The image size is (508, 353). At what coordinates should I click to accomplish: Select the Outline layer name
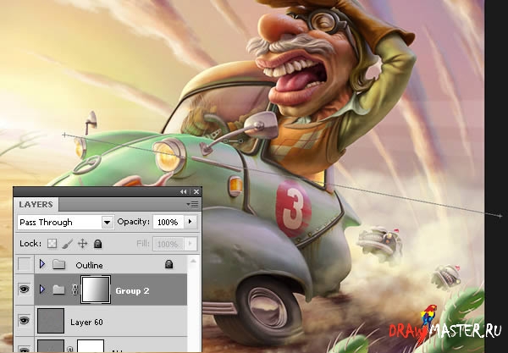[89, 265]
